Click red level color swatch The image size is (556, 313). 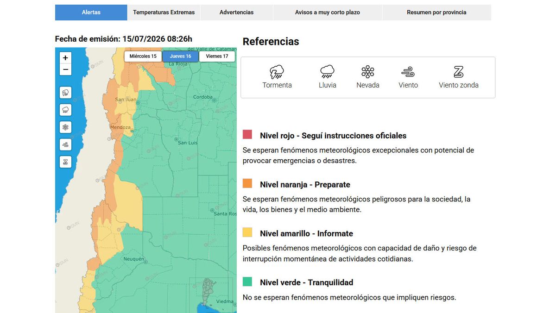tap(247, 135)
